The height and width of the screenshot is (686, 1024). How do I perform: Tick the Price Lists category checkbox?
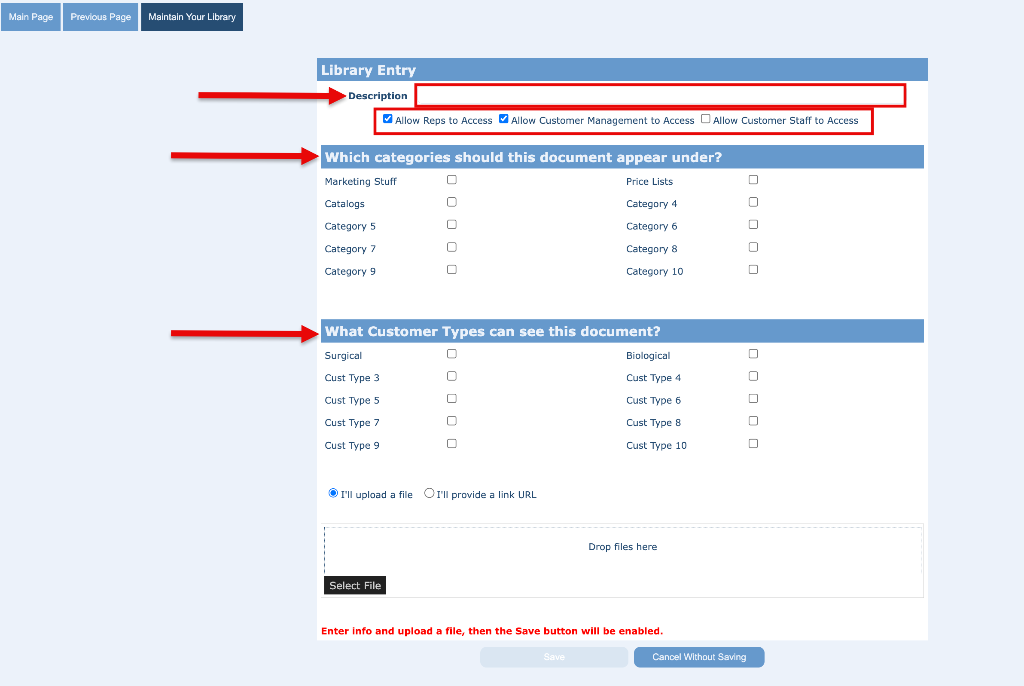[x=753, y=180]
